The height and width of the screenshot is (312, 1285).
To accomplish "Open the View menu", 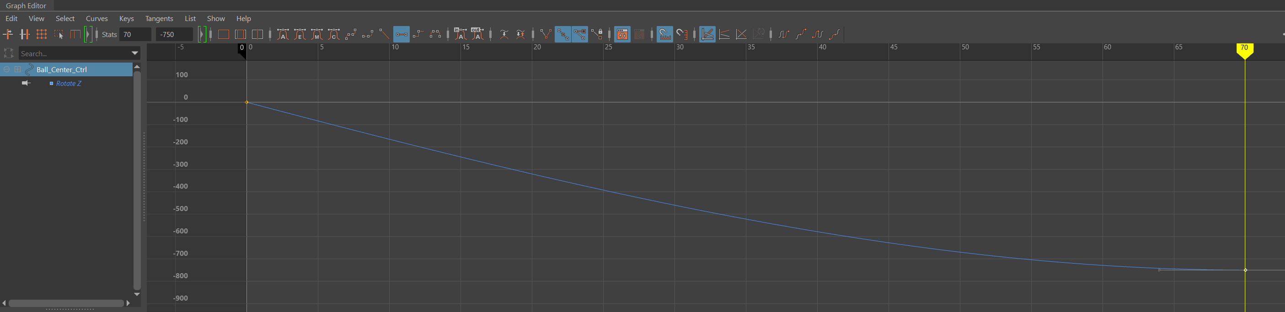I will coord(37,18).
